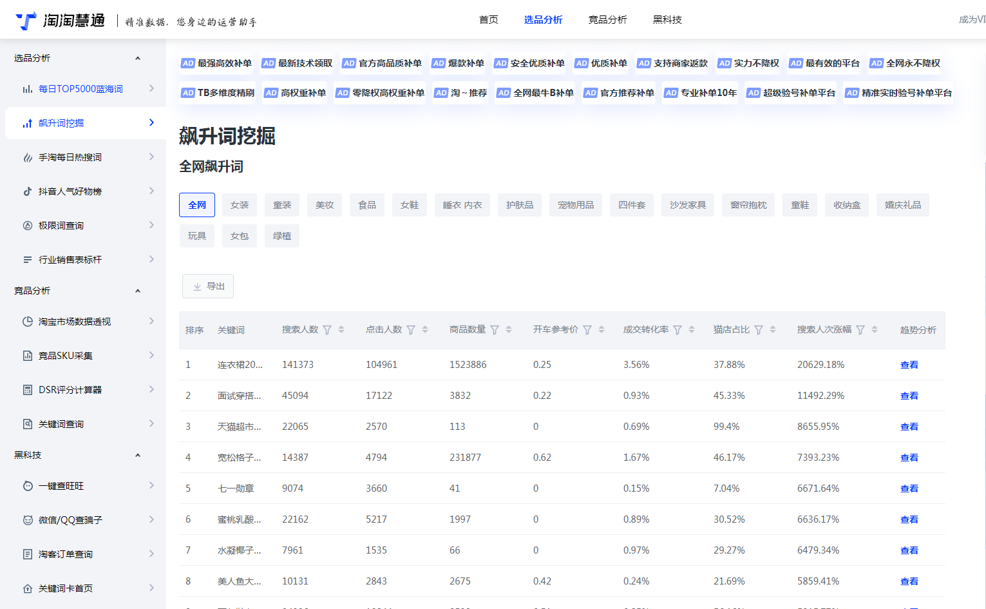This screenshot has height=609, width=986.
Task: Click 查看 for the 美人鱼大 row
Action: 909,581
